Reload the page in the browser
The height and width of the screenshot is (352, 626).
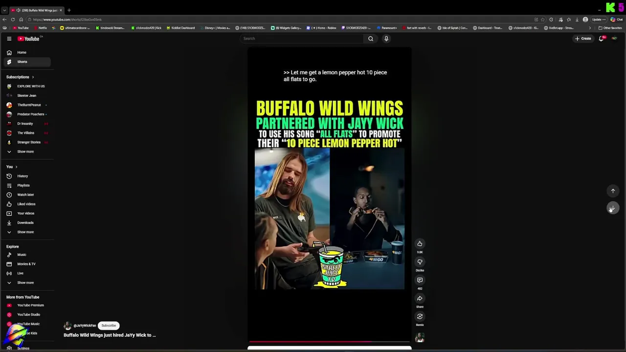(13, 20)
